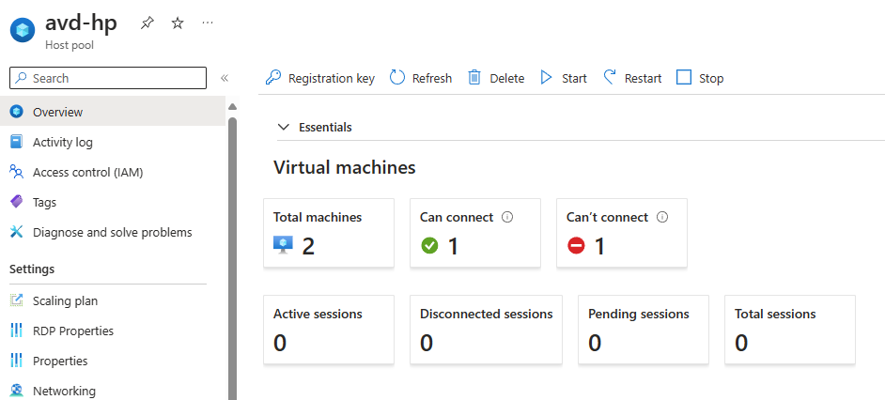Mark avd-hp as favorite with the star
Screen dimensions: 885x400
[x=178, y=23]
